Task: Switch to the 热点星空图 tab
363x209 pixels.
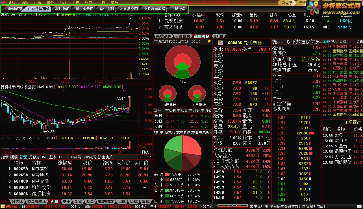Action: (x=128, y=9)
